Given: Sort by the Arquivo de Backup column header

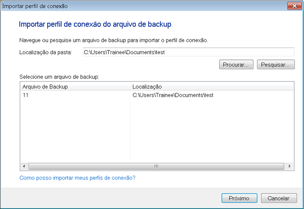Looking at the screenshot, I should pos(75,87).
